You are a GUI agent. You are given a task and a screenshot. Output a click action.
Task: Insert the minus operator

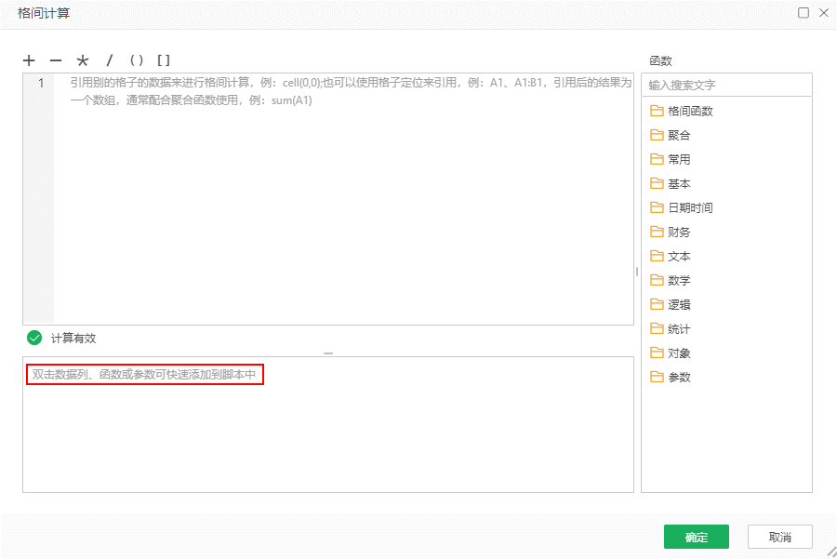coord(56,60)
